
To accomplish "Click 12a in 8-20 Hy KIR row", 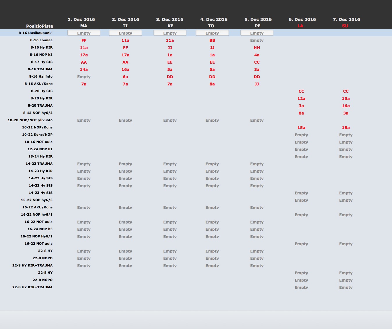I will pyautogui.click(x=301, y=99).
